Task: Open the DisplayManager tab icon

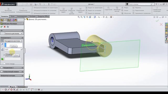Action: coord(15,20)
